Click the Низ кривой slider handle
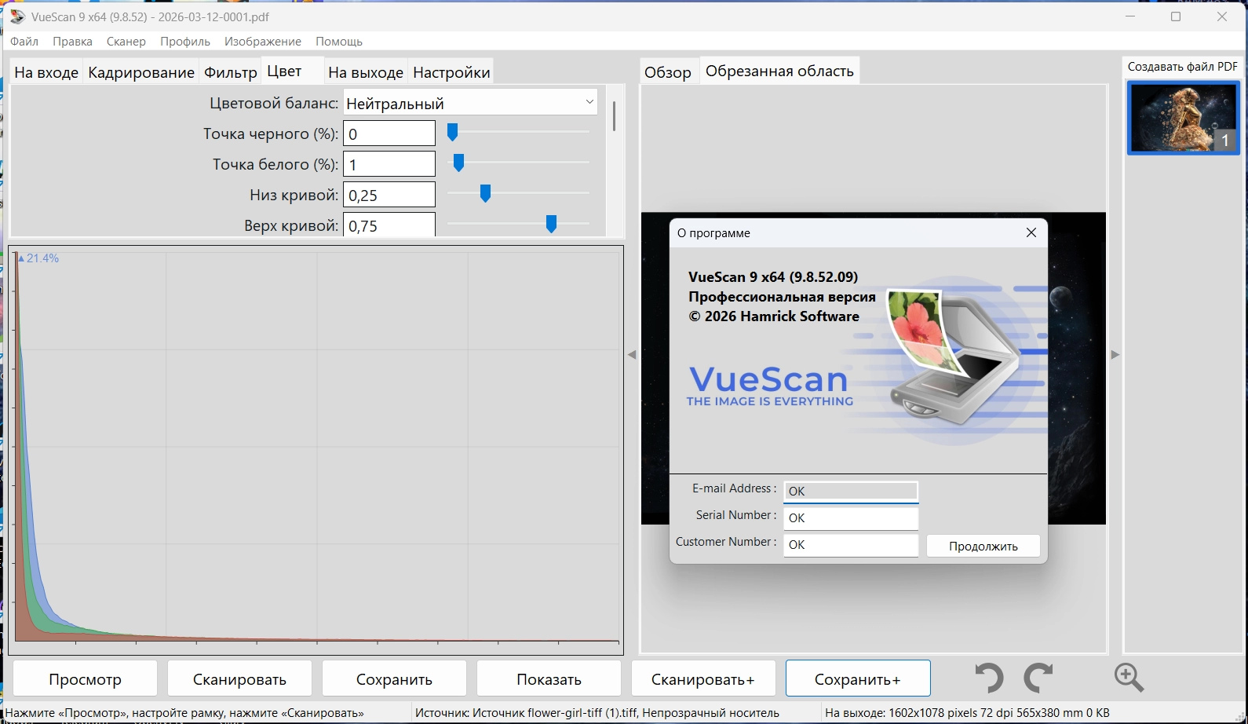The width and height of the screenshot is (1248, 724). coord(485,194)
